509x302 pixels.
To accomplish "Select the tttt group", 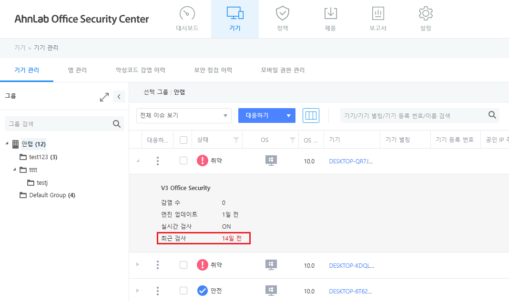I will pyautogui.click(x=33, y=170).
